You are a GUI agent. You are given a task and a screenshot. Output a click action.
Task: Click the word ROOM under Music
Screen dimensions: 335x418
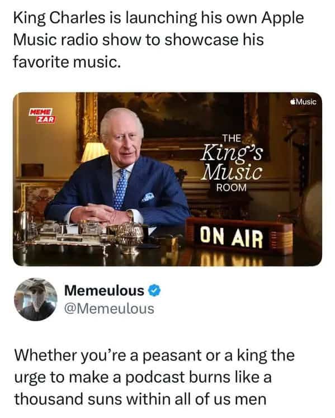232,188
